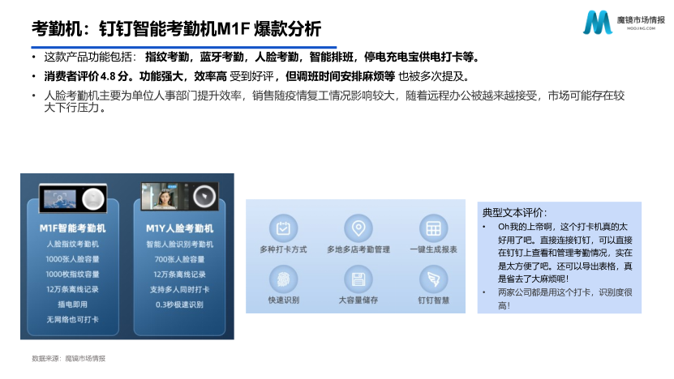Click the label 多种打卡方式

[x=283, y=249]
